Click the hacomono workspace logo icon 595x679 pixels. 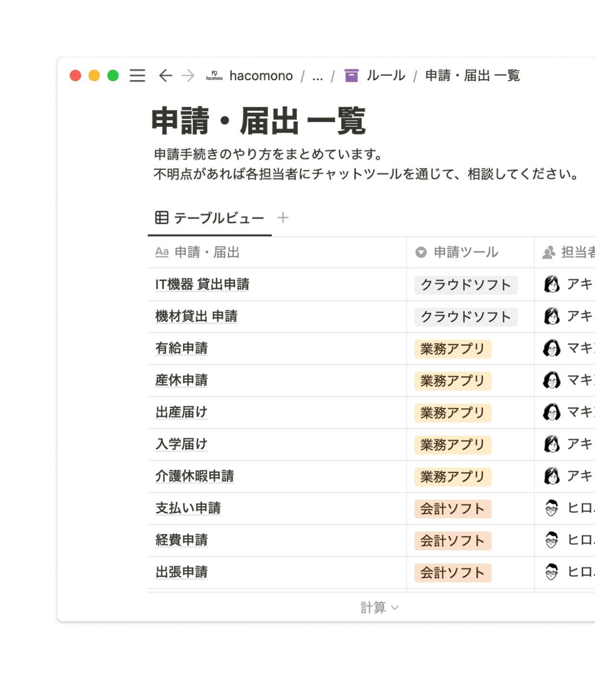tap(214, 76)
